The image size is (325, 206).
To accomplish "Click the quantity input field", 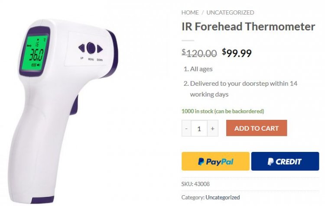I will (199, 129).
